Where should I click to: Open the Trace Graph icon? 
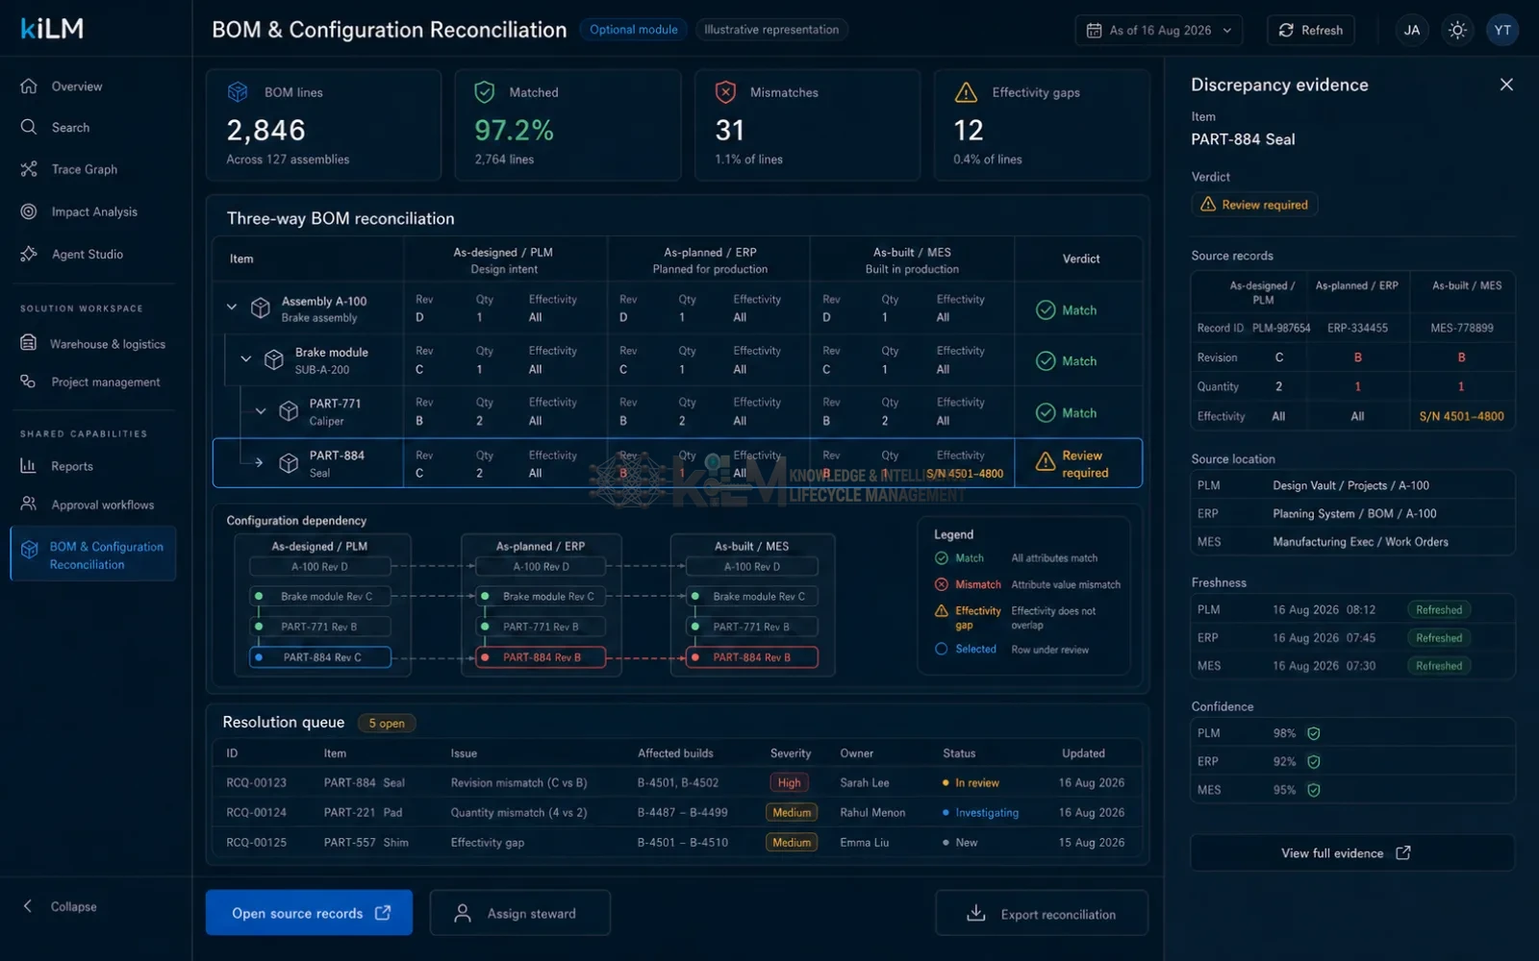(29, 169)
